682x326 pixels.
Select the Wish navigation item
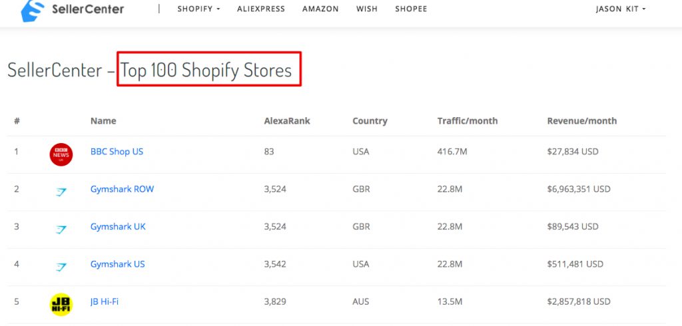(x=367, y=9)
